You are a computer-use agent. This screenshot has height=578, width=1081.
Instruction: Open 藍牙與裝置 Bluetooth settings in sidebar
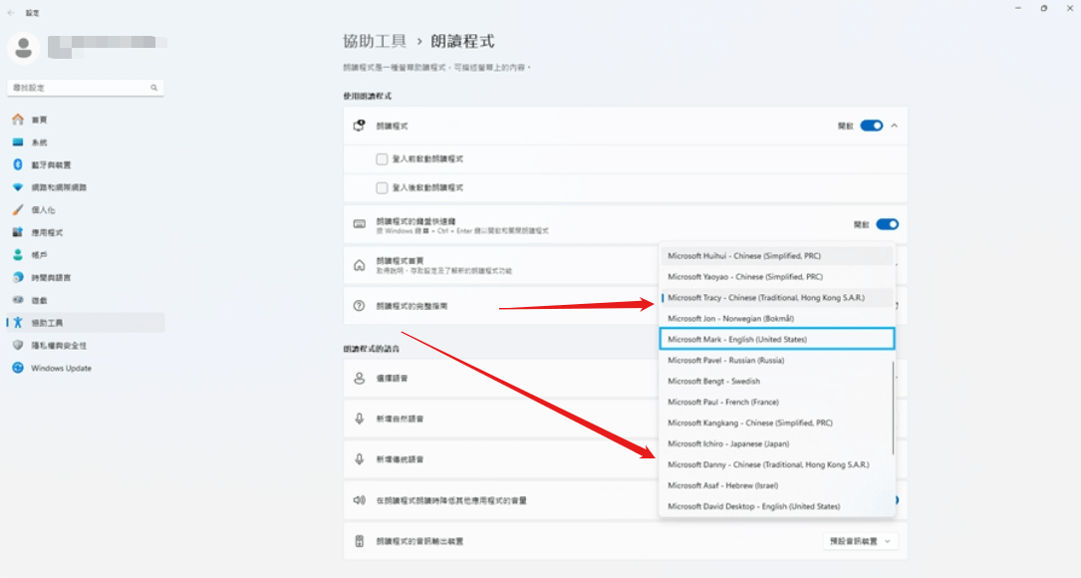pos(86,164)
